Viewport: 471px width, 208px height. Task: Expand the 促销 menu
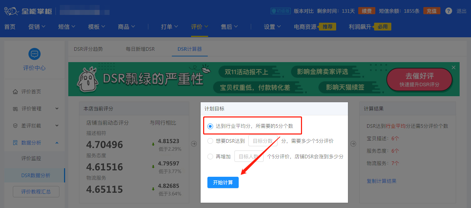click(x=37, y=27)
